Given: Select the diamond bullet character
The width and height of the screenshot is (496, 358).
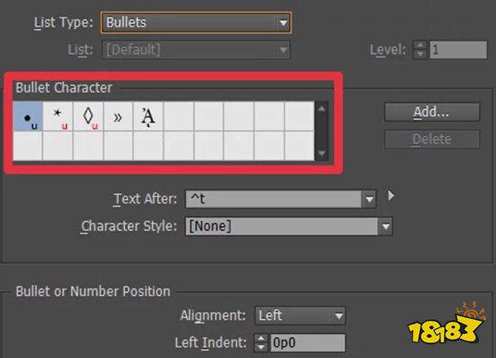Looking at the screenshot, I should (88, 117).
